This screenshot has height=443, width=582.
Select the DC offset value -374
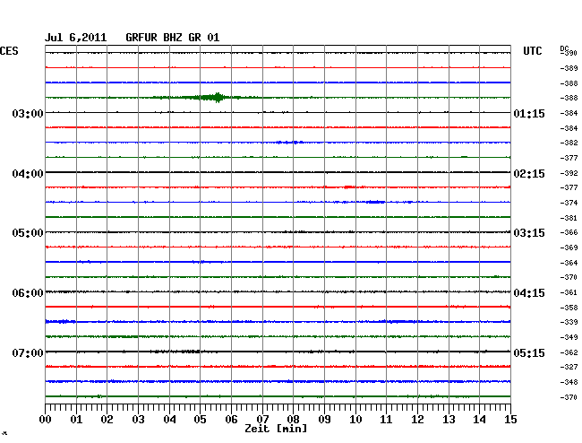point(569,203)
